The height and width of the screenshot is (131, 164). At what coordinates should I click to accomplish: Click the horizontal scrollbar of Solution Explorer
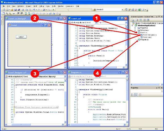[147, 85]
